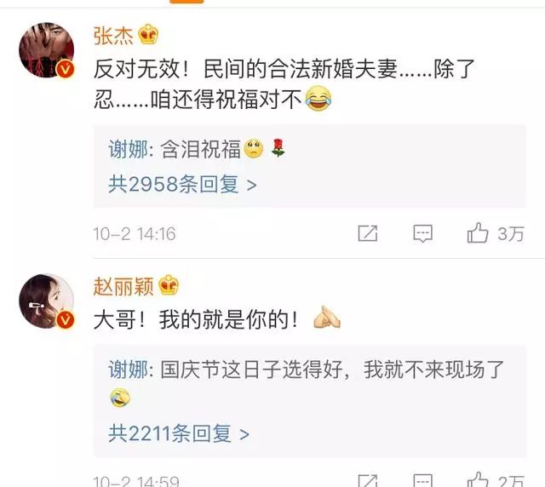Tap 谢娜 name in 国庆节 reply
Screen dimensions: 545x487
[129, 370]
